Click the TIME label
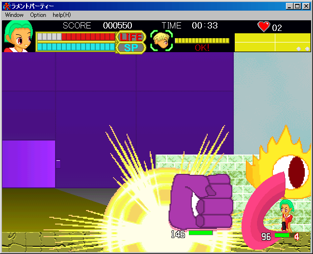313x254 pixels. coord(171,26)
